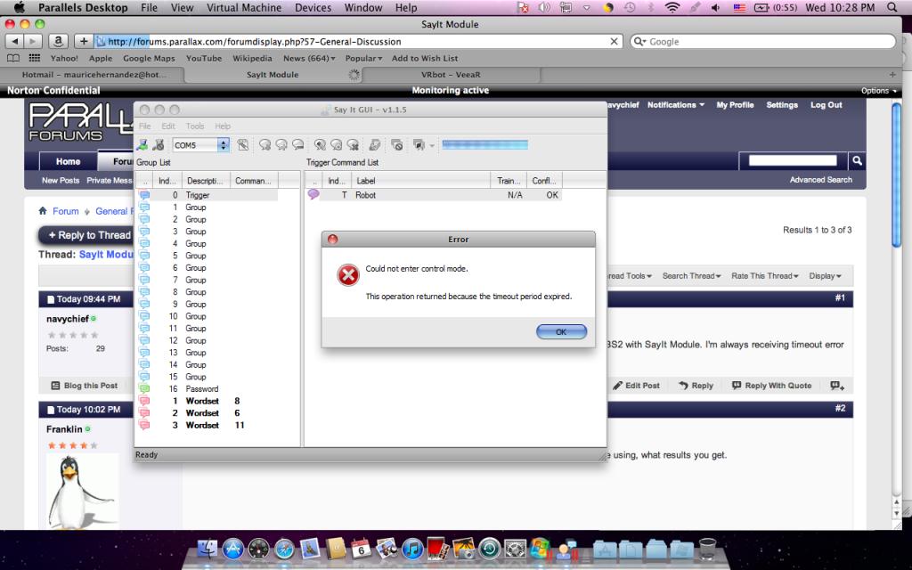Viewport: 912px width, 570px height.
Task: Open the File menu in Say It GUI
Action: pyautogui.click(x=145, y=126)
